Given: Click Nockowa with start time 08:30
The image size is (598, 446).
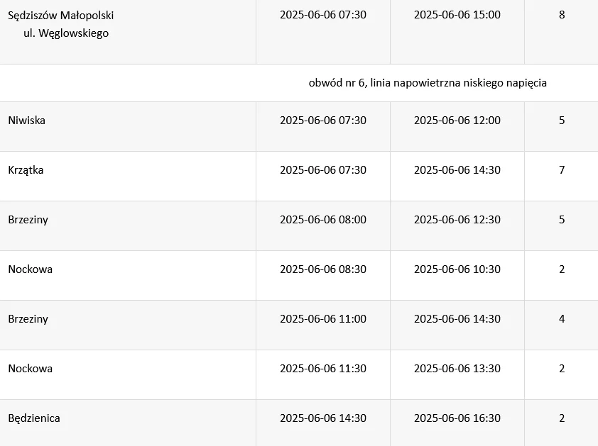Looking at the screenshot, I should pos(31,269).
